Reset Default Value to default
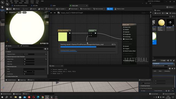Viewport: 176px width, 99px height. (46, 59)
